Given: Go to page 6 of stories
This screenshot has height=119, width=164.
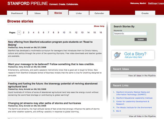Looking at the screenshot, I should (43, 33).
